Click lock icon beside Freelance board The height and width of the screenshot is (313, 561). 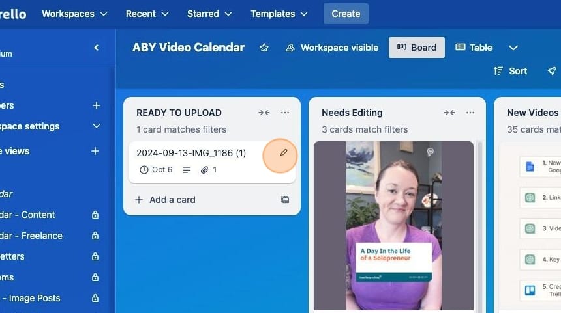[95, 236]
